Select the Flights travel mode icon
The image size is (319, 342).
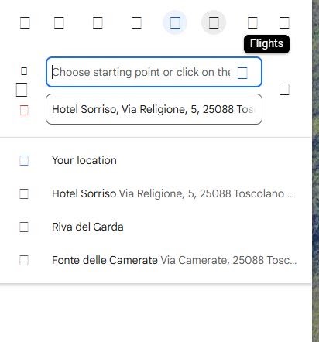252,22
